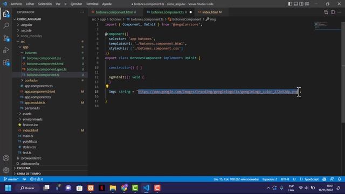The height and width of the screenshot is (194, 345).
Task: Open the compare changes icon in editor toolbar
Action: coord(326,12)
